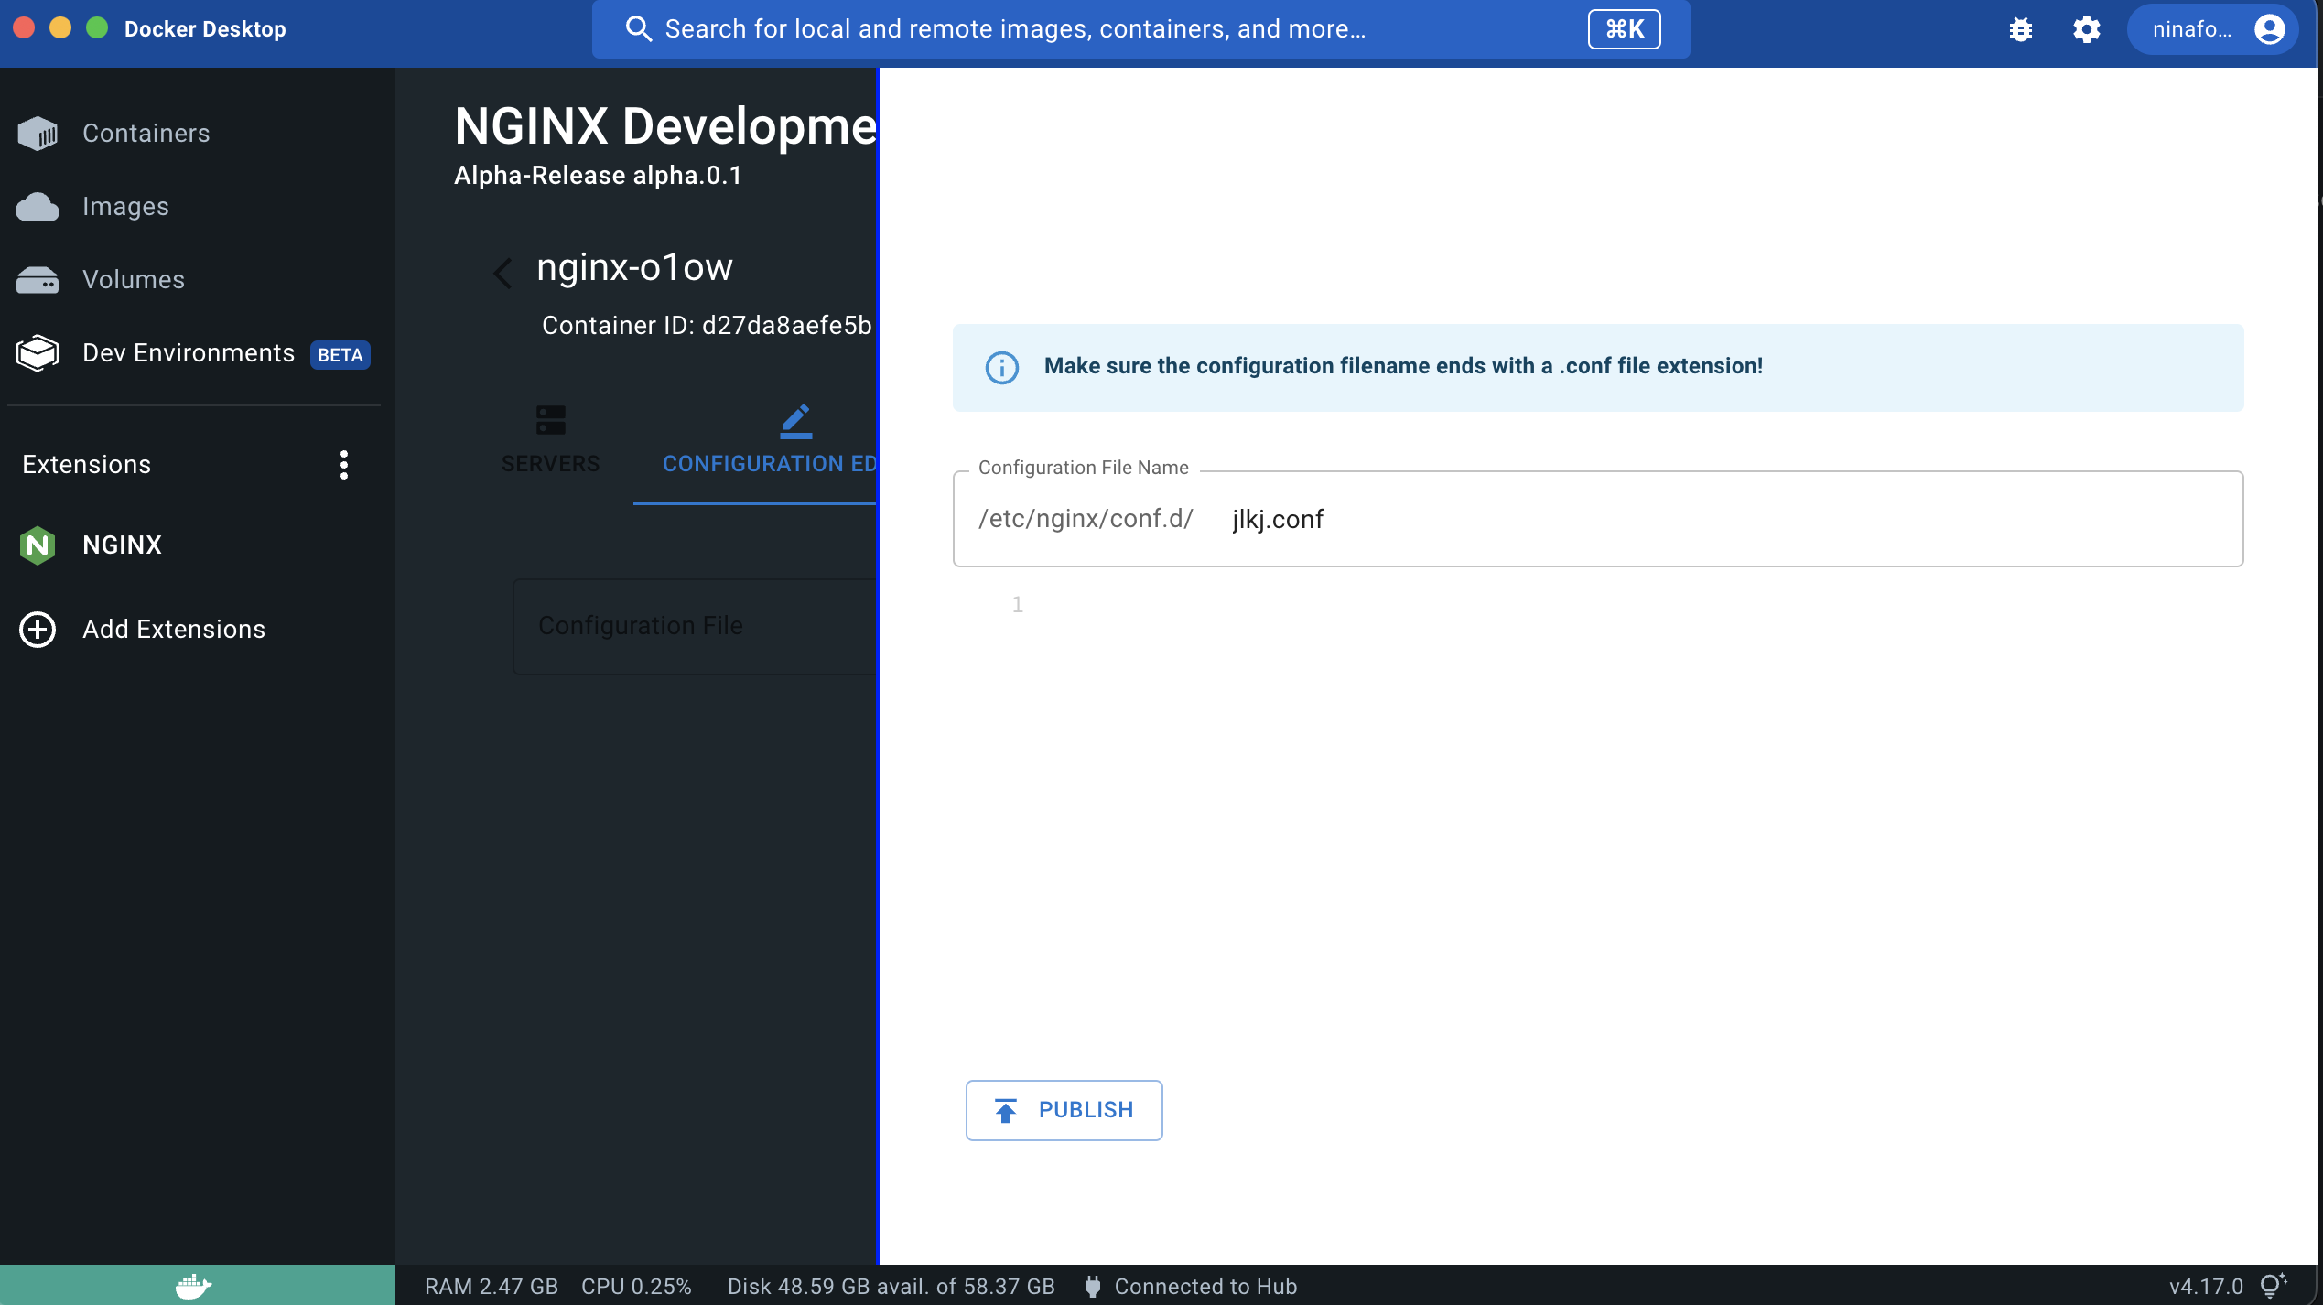The height and width of the screenshot is (1305, 2323).
Task: Open Dev Environments in the sidebar
Action: [x=189, y=353]
